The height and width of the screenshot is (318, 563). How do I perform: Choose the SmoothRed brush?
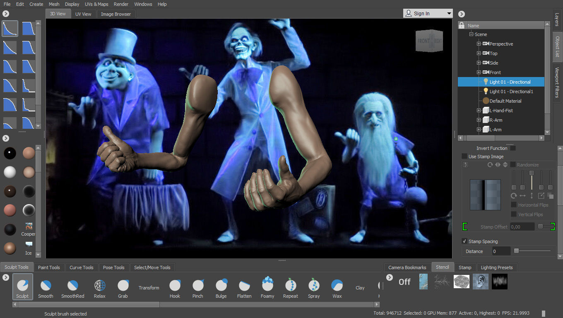72,288
